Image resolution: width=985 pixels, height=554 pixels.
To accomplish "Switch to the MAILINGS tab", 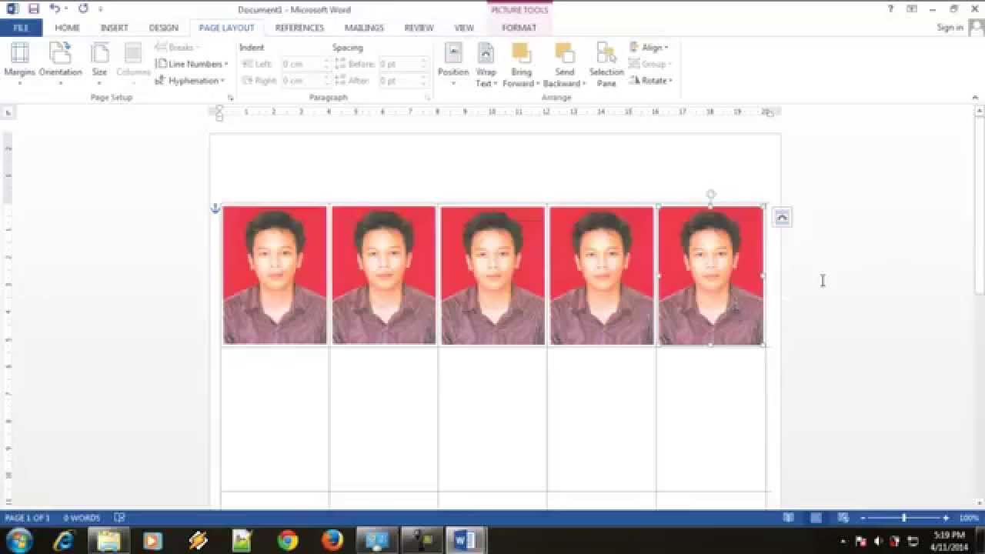I will click(x=364, y=28).
